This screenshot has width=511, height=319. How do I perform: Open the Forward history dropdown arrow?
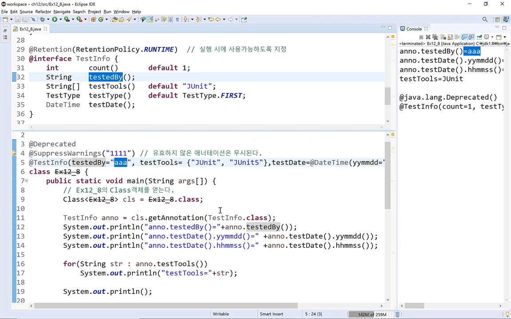(236, 19)
